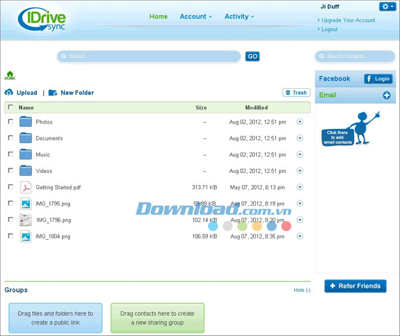Open the settings gear dropdown
The image size is (400, 336).
(387, 7)
